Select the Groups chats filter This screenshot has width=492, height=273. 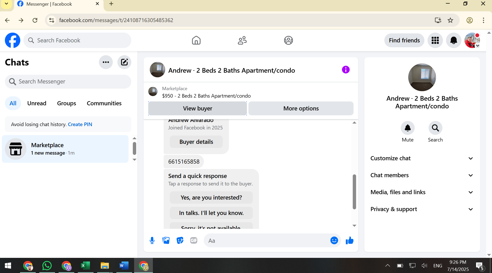67,103
